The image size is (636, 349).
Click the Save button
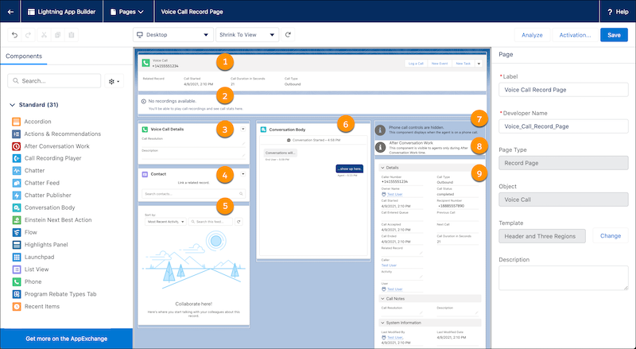(x=614, y=35)
